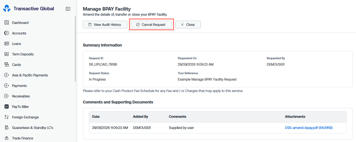
Task: Click the Added By column header
Action: (x=140, y=117)
